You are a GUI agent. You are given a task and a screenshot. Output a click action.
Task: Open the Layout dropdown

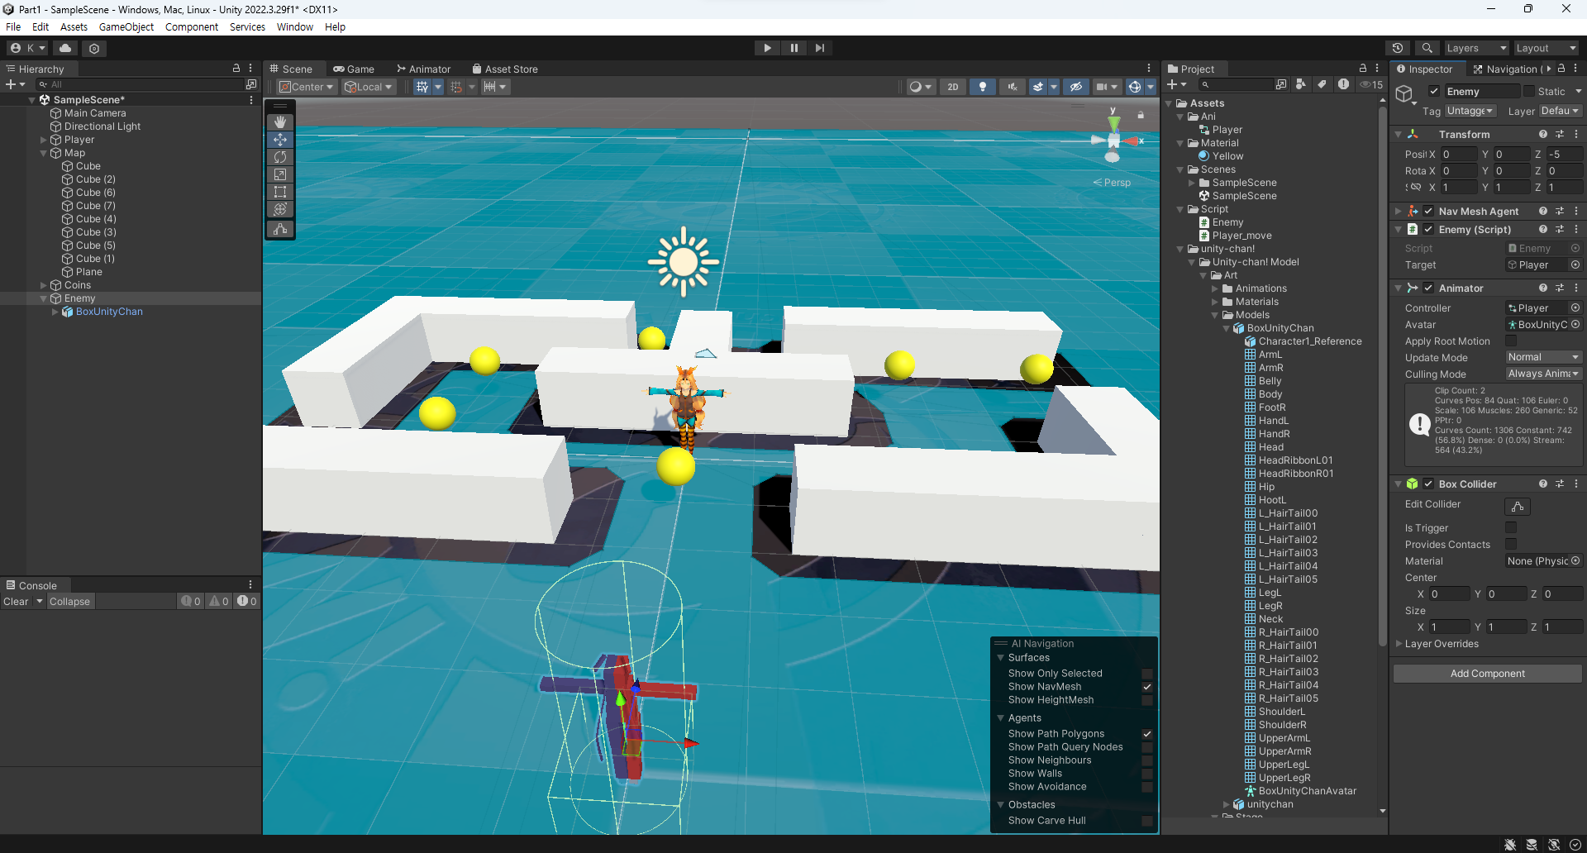click(1546, 48)
